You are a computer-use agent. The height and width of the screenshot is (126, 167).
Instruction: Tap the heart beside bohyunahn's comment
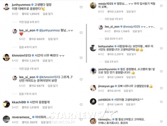click(161, 48)
